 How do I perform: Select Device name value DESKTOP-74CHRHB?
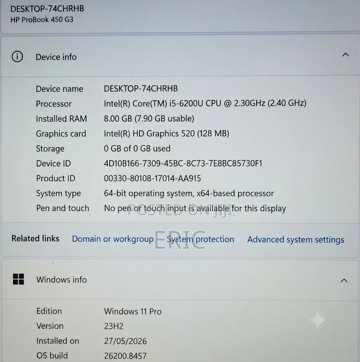click(141, 88)
